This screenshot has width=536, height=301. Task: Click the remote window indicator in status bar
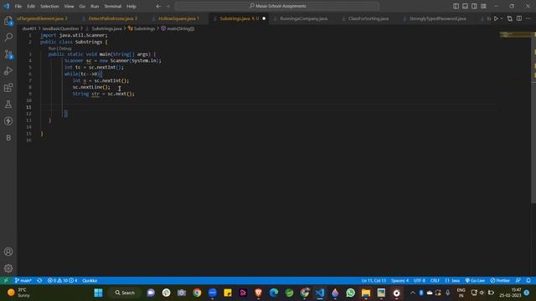6,280
